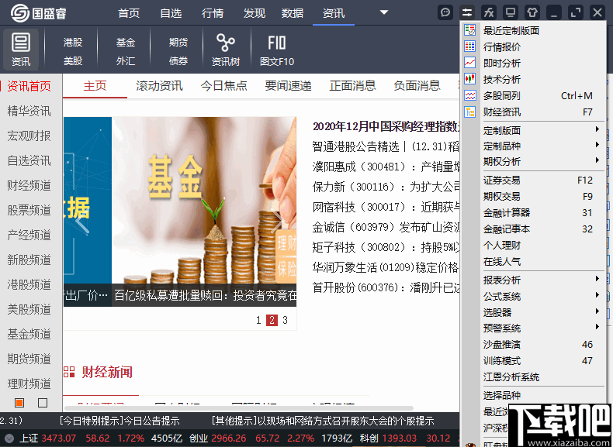613x447 pixels.
Task: Click the round arrow icon beside 上证 index
Action: pyautogui.click(x=9, y=438)
